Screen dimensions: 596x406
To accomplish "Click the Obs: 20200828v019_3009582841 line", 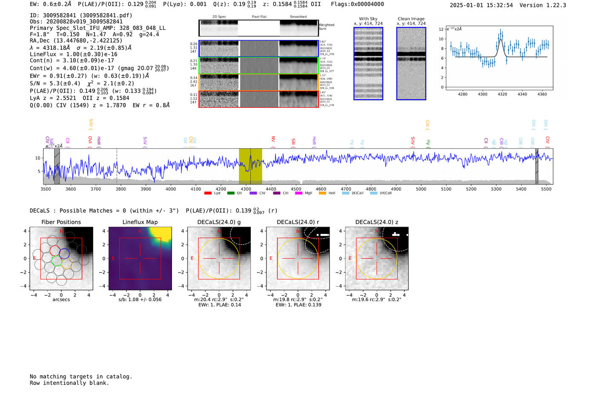I will [76, 22].
